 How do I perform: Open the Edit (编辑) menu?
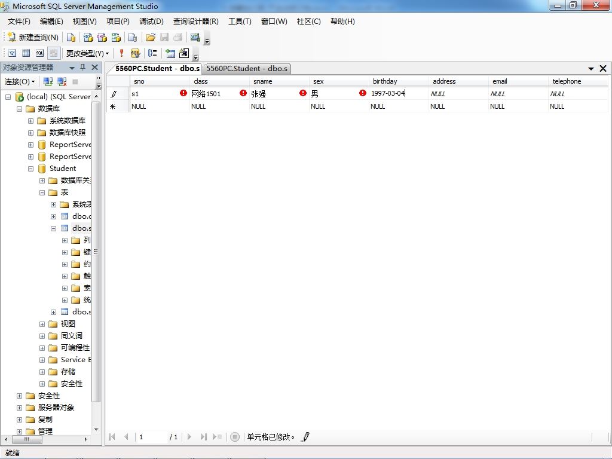pyautogui.click(x=51, y=22)
